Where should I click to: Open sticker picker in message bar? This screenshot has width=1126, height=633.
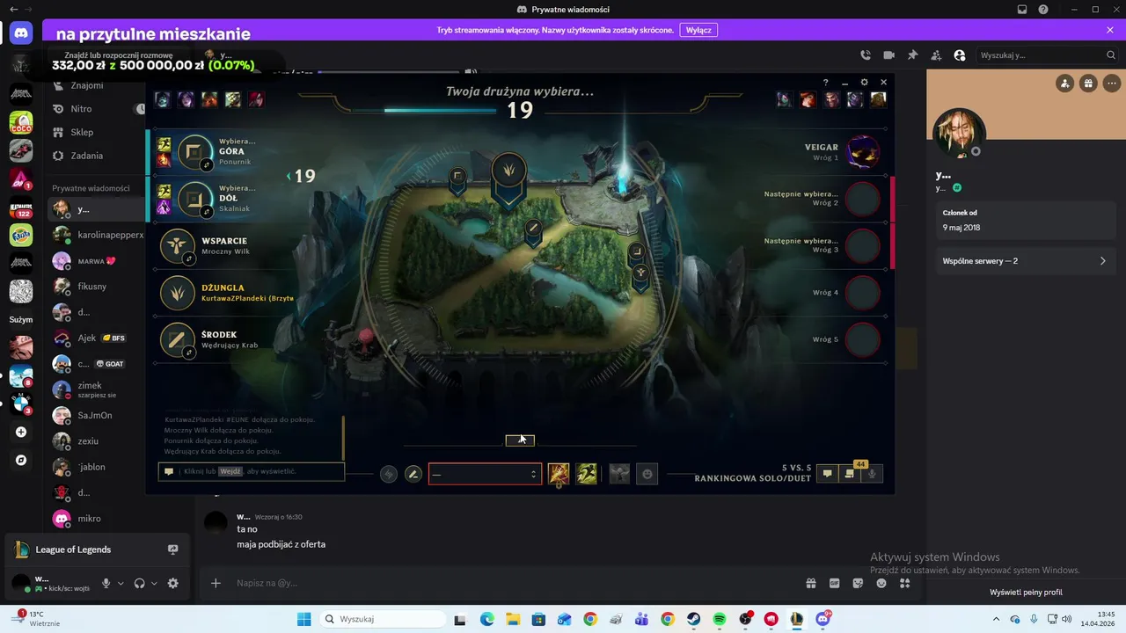[x=858, y=583]
